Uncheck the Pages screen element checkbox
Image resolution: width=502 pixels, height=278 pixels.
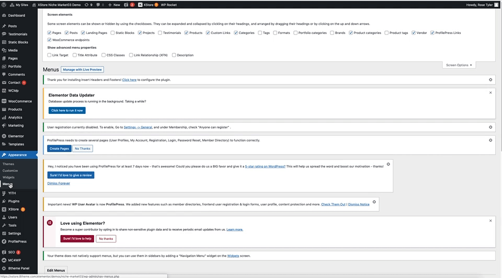49,32
